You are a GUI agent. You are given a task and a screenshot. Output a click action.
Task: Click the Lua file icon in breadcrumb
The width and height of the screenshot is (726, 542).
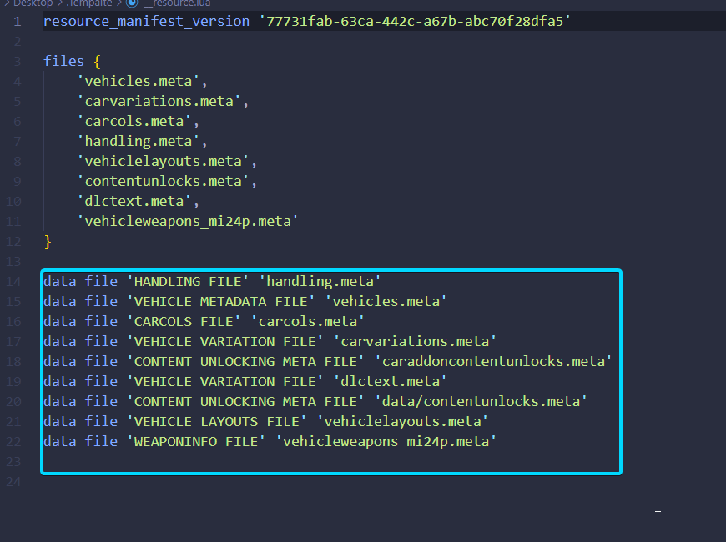click(x=132, y=3)
